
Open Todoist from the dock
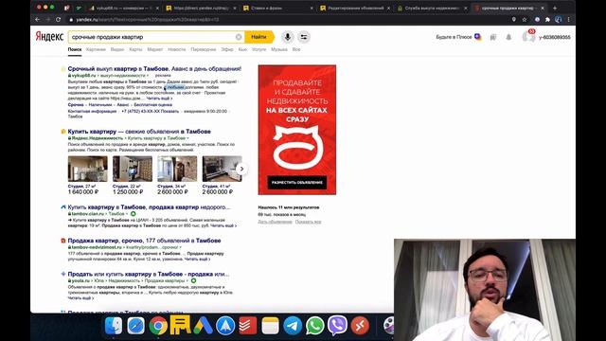click(x=248, y=326)
